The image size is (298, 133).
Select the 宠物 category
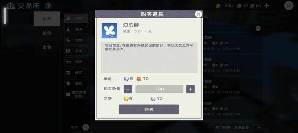pyautogui.click(x=76, y=40)
